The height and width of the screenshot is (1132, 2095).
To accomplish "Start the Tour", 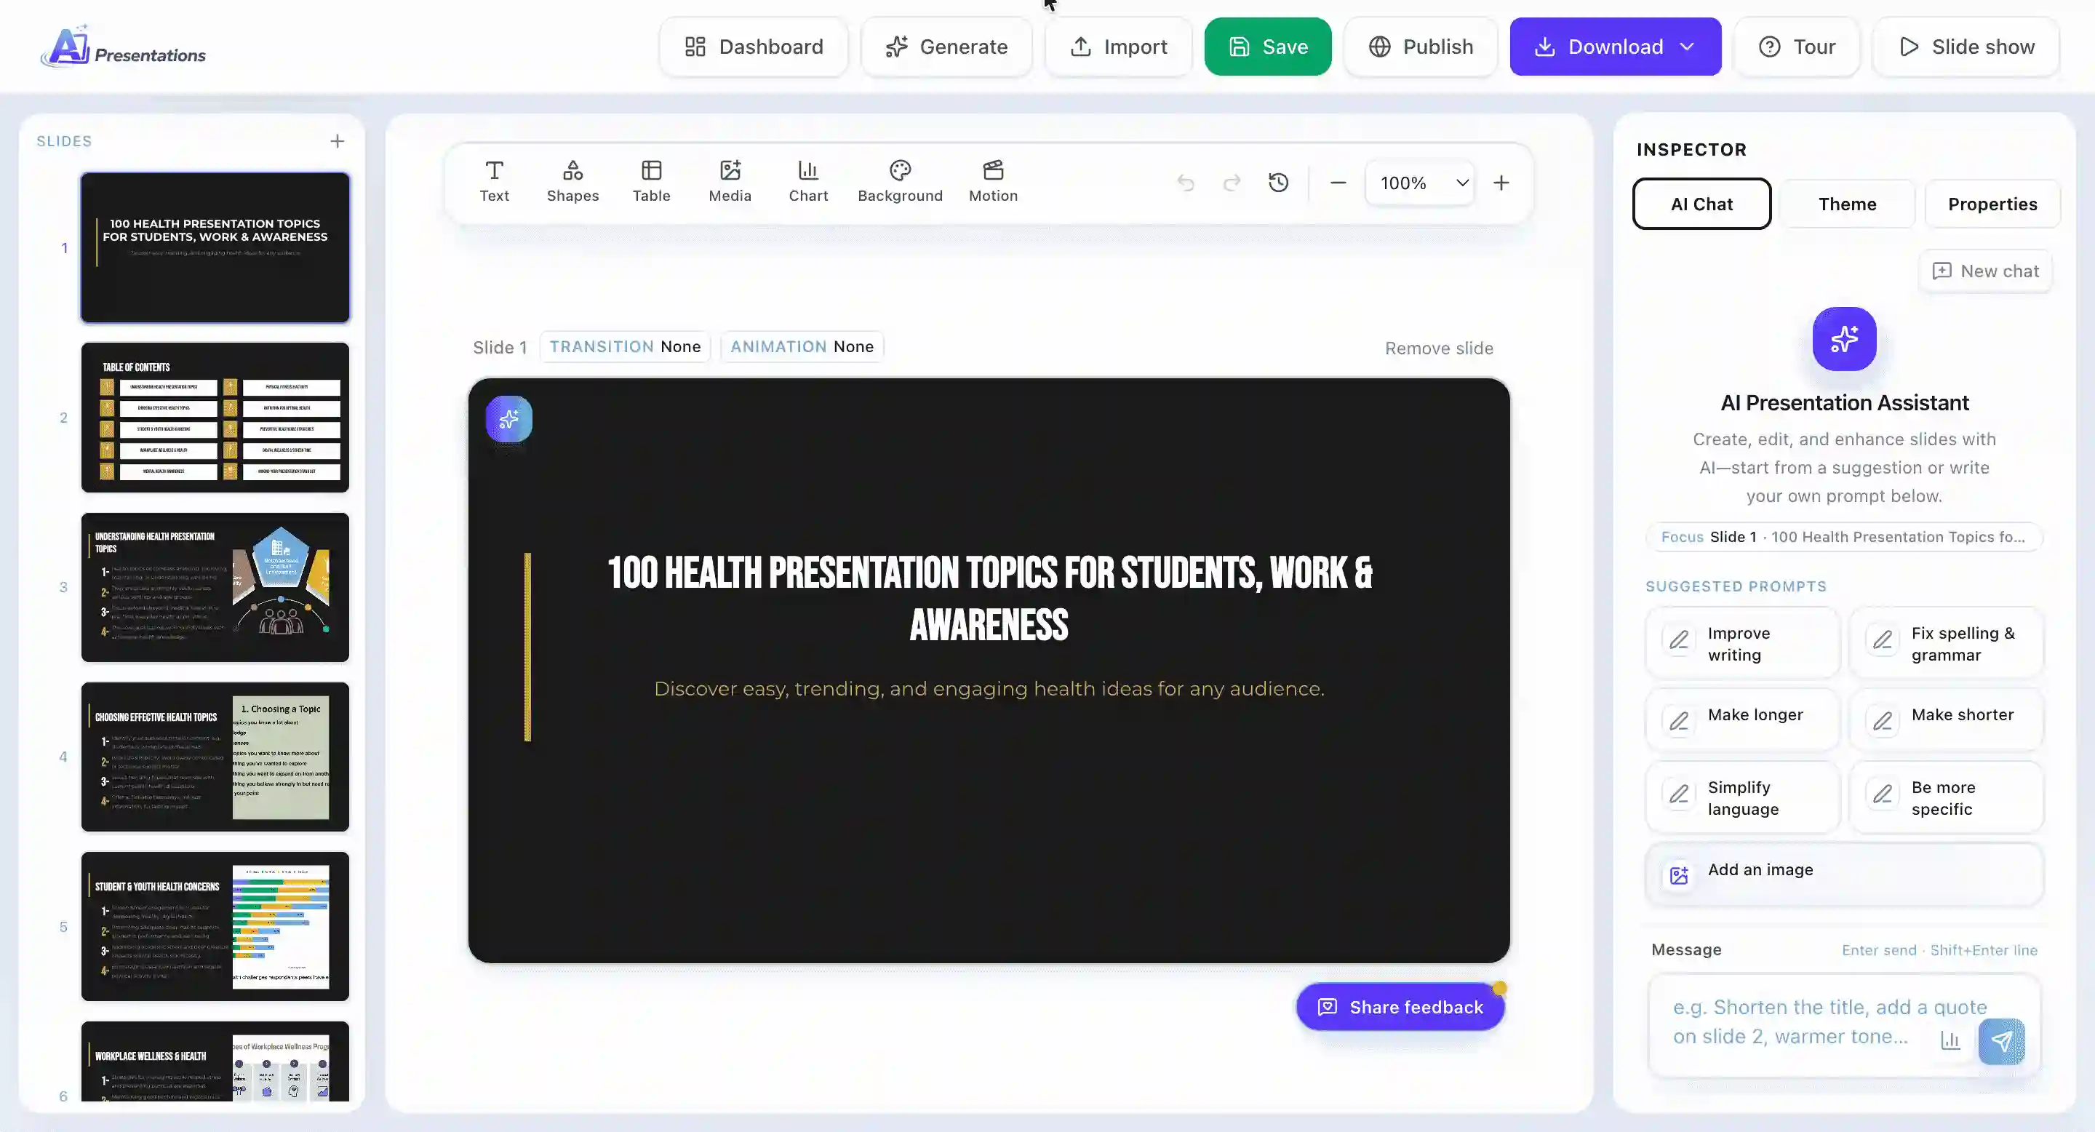I will [x=1797, y=47].
